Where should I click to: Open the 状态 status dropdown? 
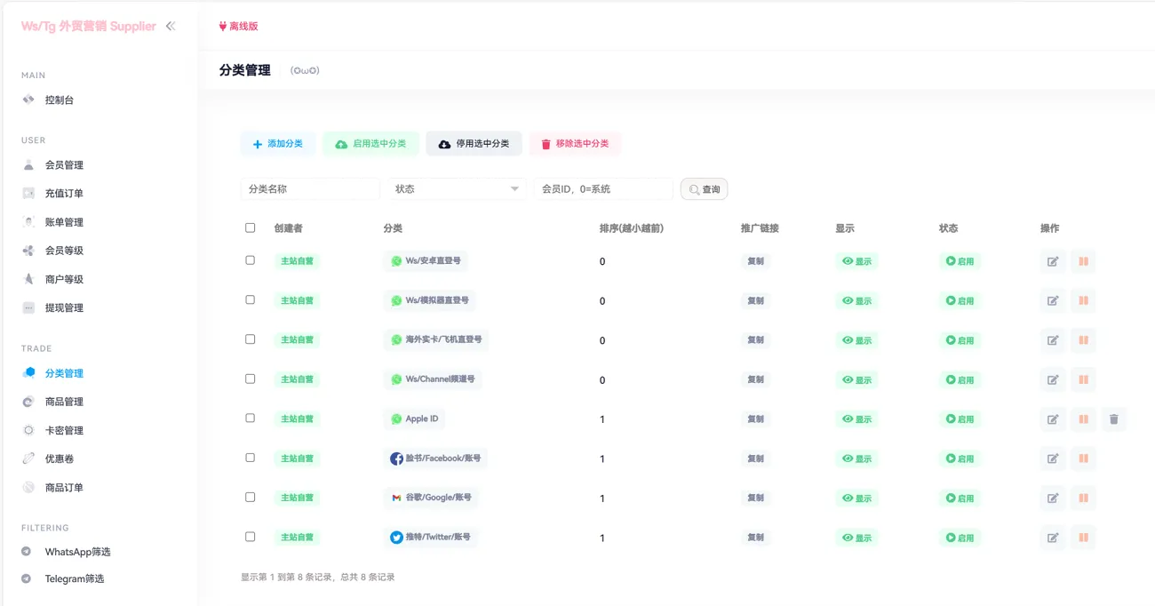click(x=456, y=188)
